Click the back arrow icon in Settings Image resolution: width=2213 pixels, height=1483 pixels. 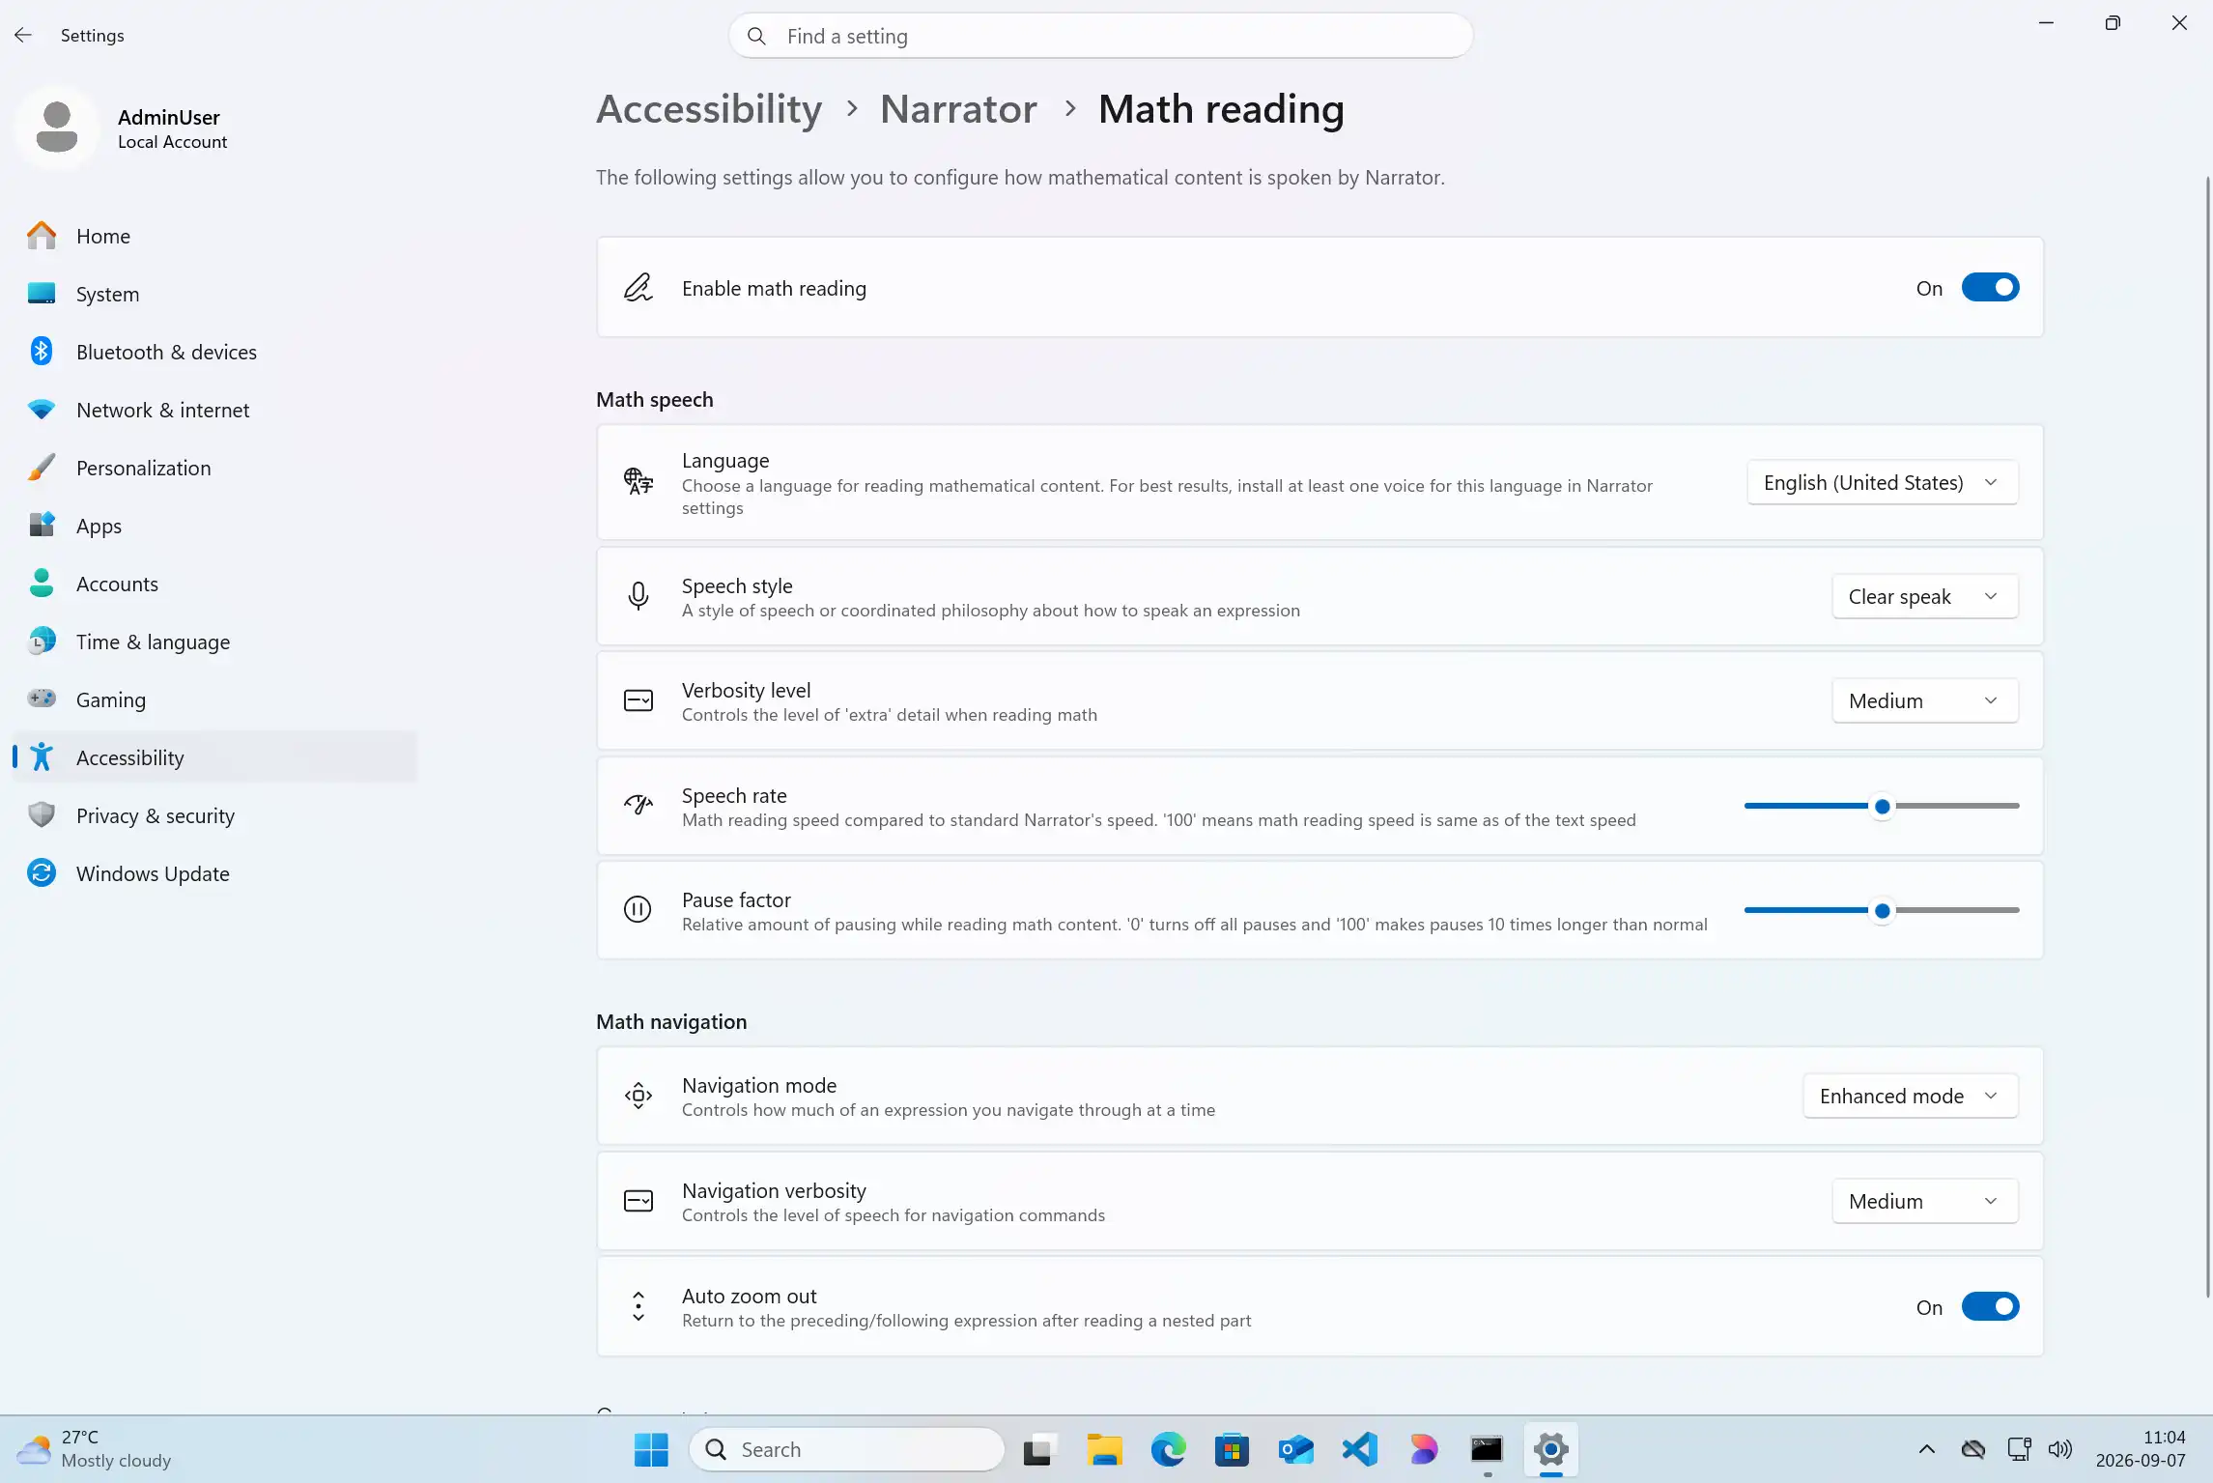click(x=23, y=36)
